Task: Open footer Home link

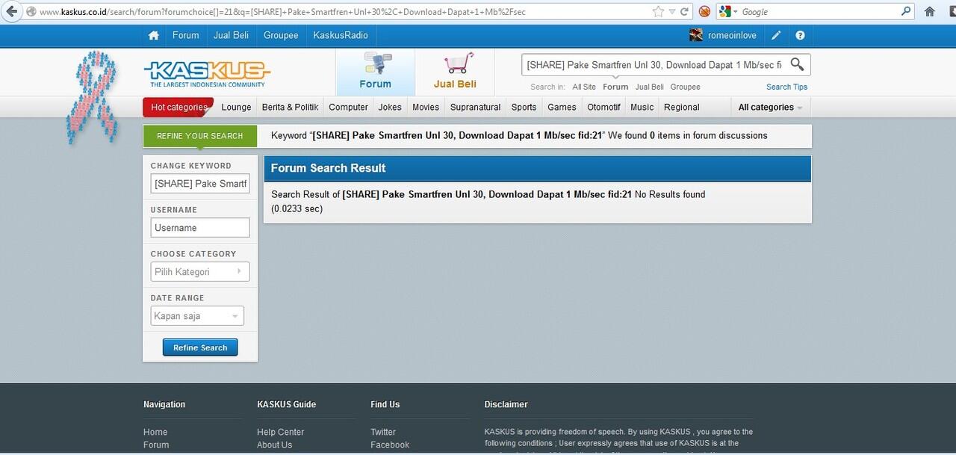Action: (155, 432)
